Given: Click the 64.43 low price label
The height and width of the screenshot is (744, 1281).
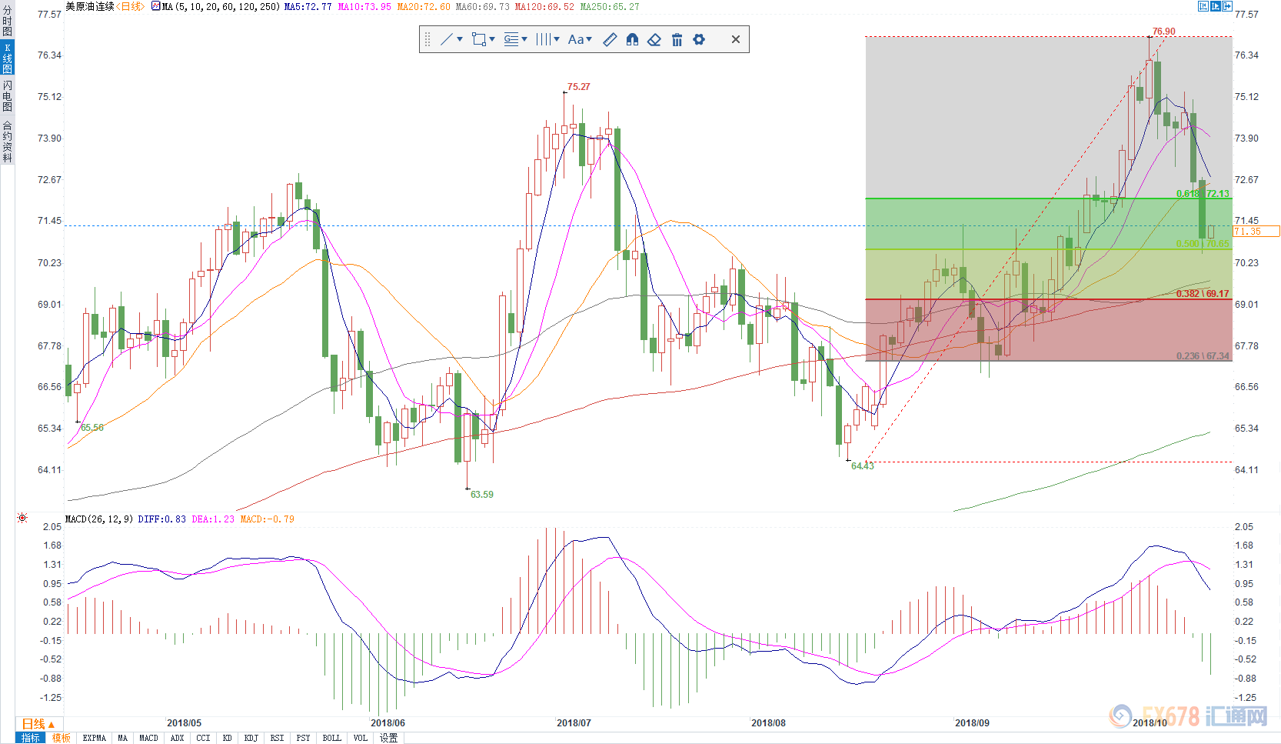Looking at the screenshot, I should pyautogui.click(x=863, y=466).
